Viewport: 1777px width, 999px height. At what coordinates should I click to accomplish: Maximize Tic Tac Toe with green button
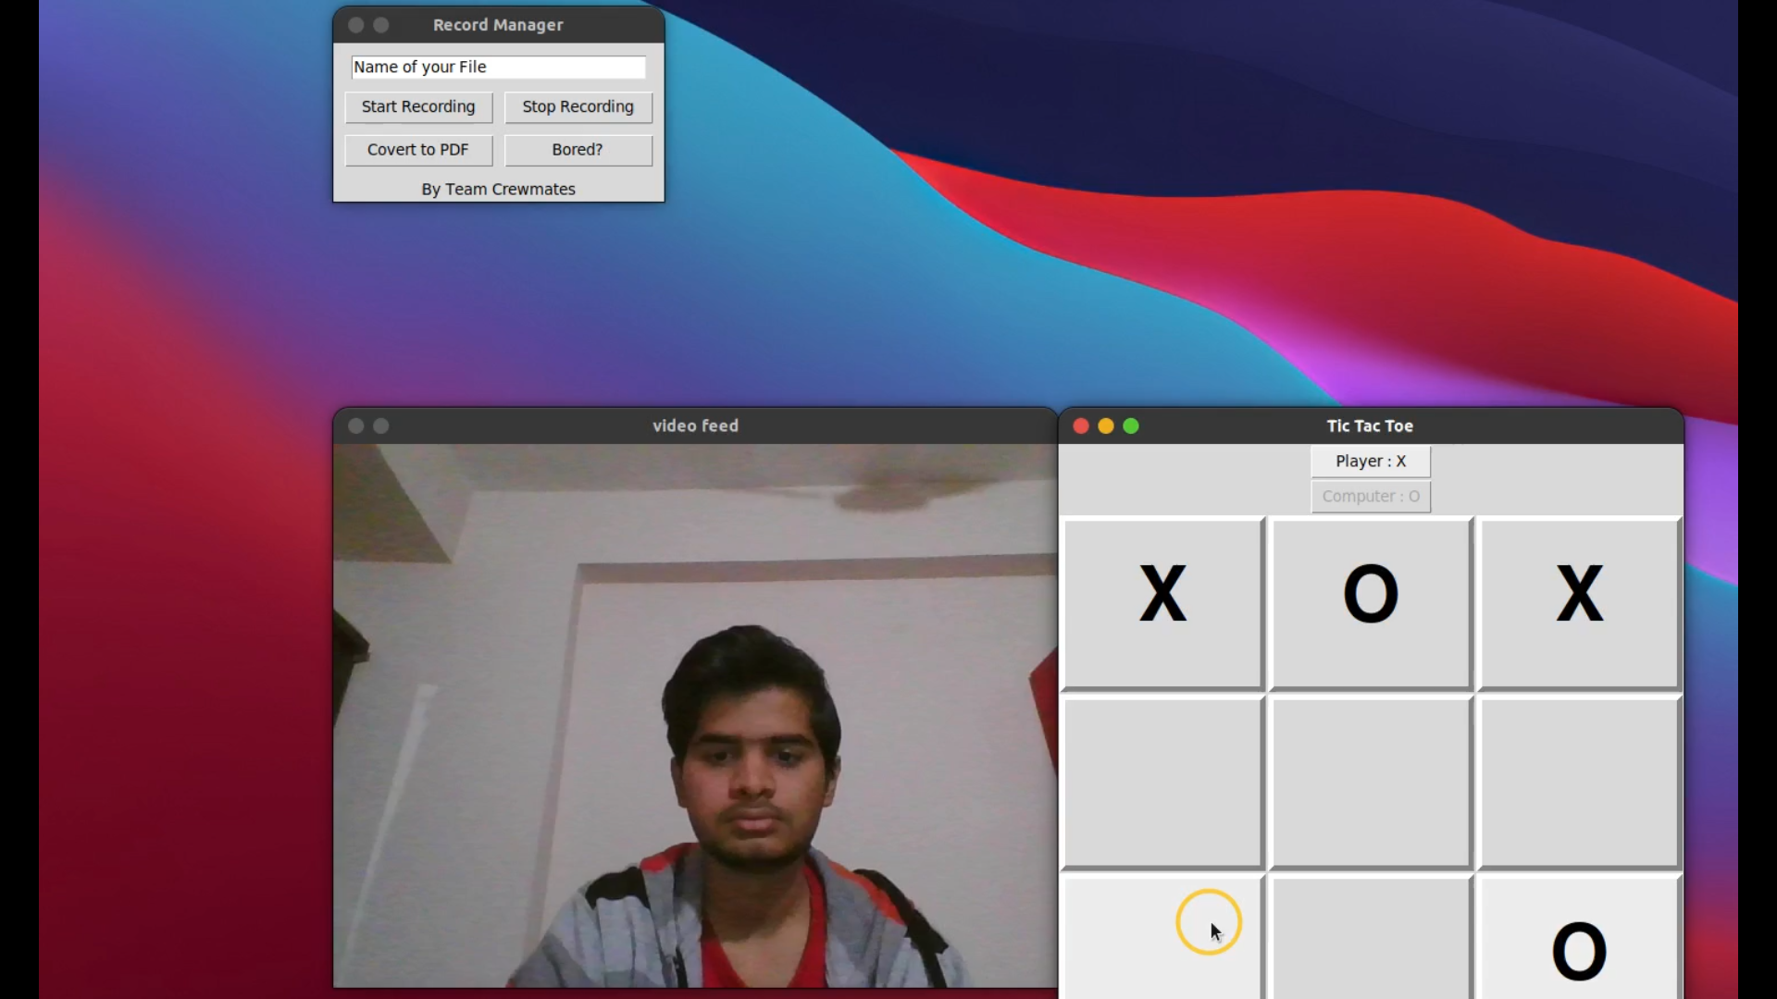point(1130,425)
